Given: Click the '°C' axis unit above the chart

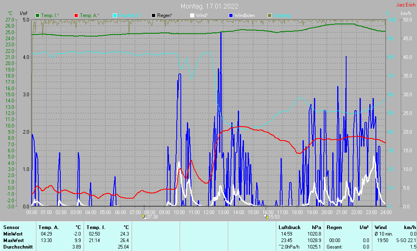Looking at the screenshot, I should [x=10, y=13].
